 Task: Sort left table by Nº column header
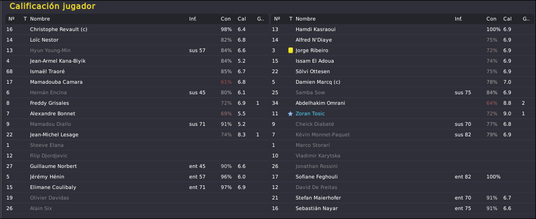pyautogui.click(x=11, y=19)
